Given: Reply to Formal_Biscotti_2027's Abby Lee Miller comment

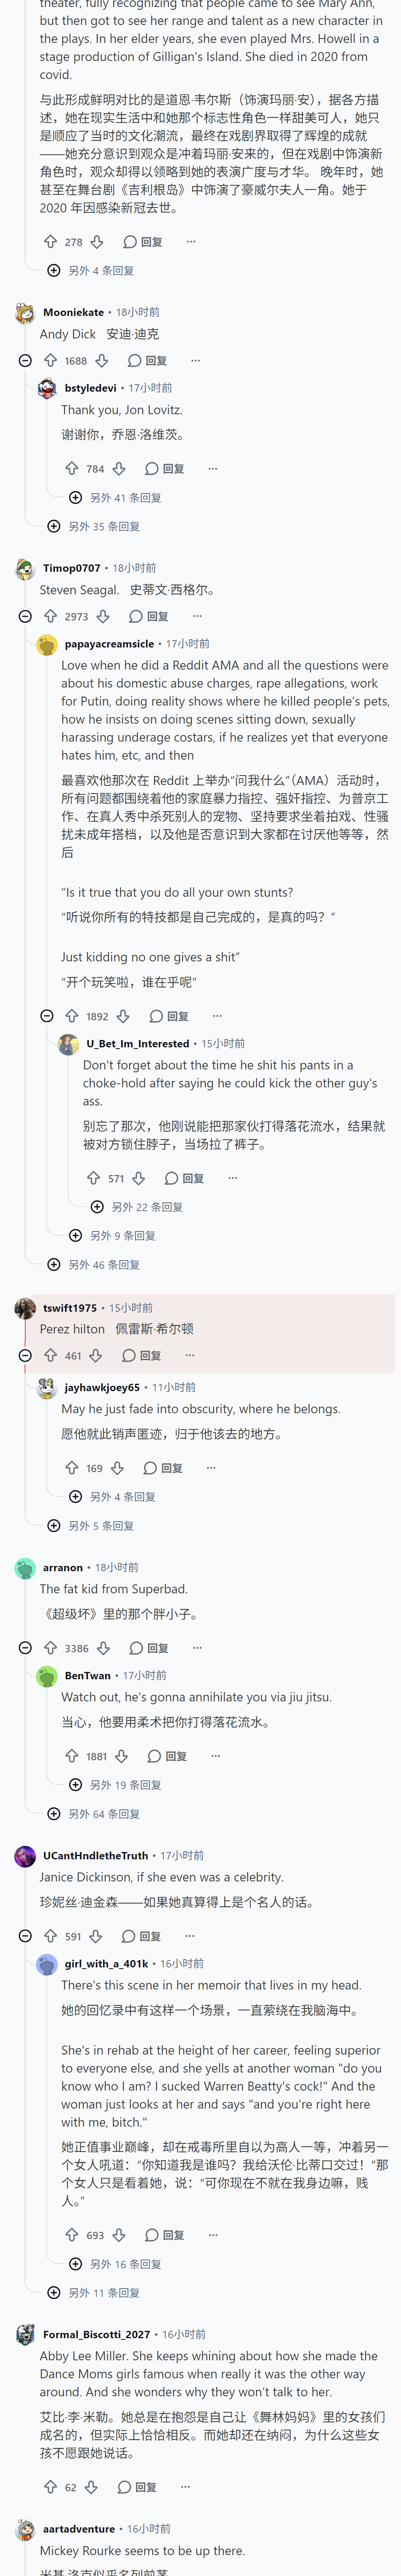Looking at the screenshot, I should pyautogui.click(x=137, y=2487).
